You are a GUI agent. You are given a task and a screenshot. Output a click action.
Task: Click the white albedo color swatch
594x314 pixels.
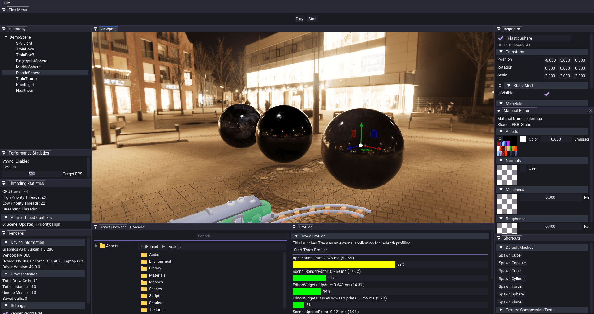[x=523, y=139]
